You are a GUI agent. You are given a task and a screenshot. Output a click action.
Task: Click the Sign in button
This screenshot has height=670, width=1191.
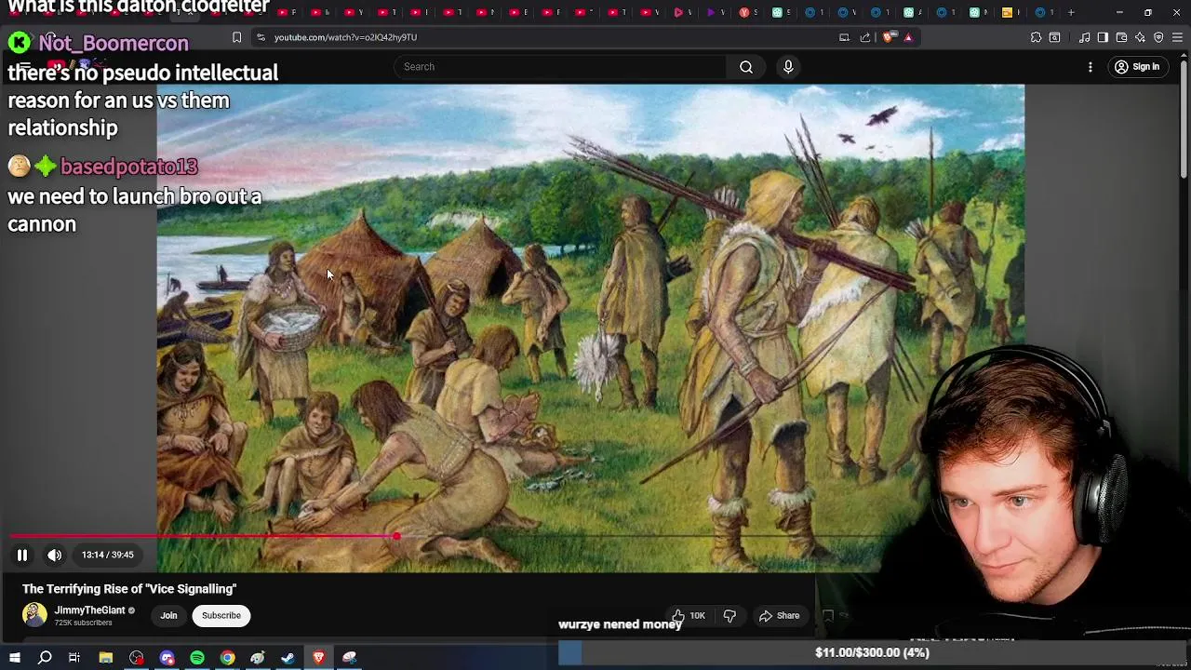pyautogui.click(x=1137, y=67)
